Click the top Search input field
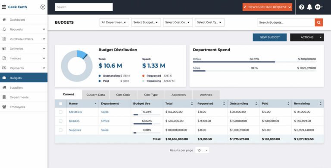The width and height of the screenshot is (331, 168). (84, 7)
